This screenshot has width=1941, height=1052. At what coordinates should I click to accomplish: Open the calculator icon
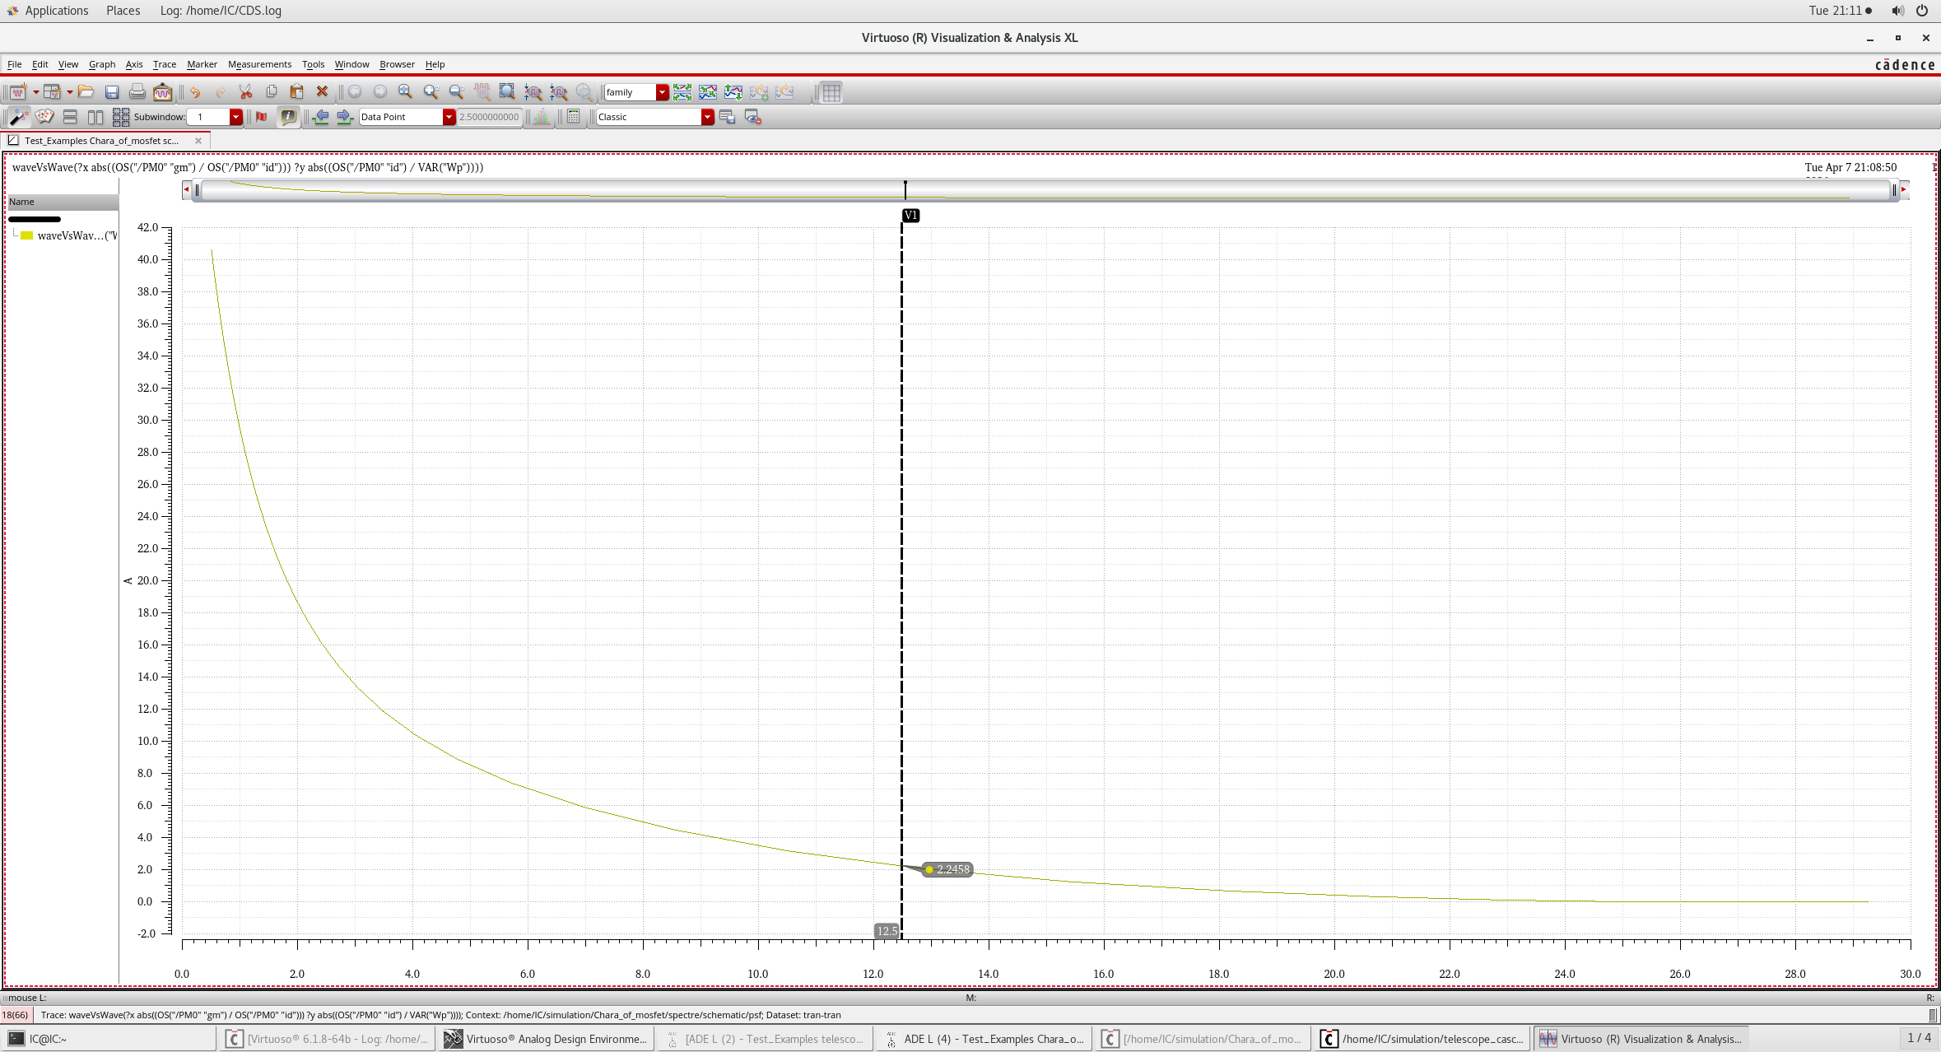point(574,117)
